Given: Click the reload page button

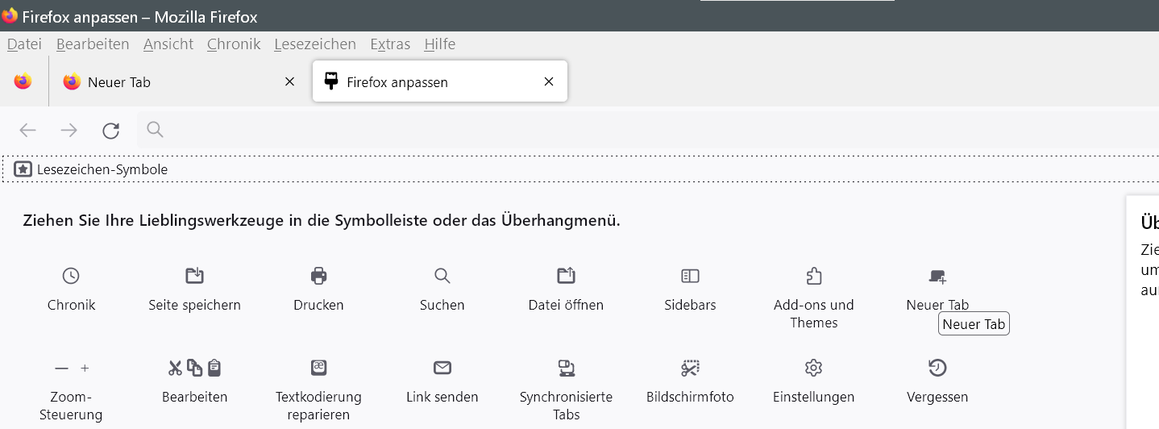Looking at the screenshot, I should point(111,131).
